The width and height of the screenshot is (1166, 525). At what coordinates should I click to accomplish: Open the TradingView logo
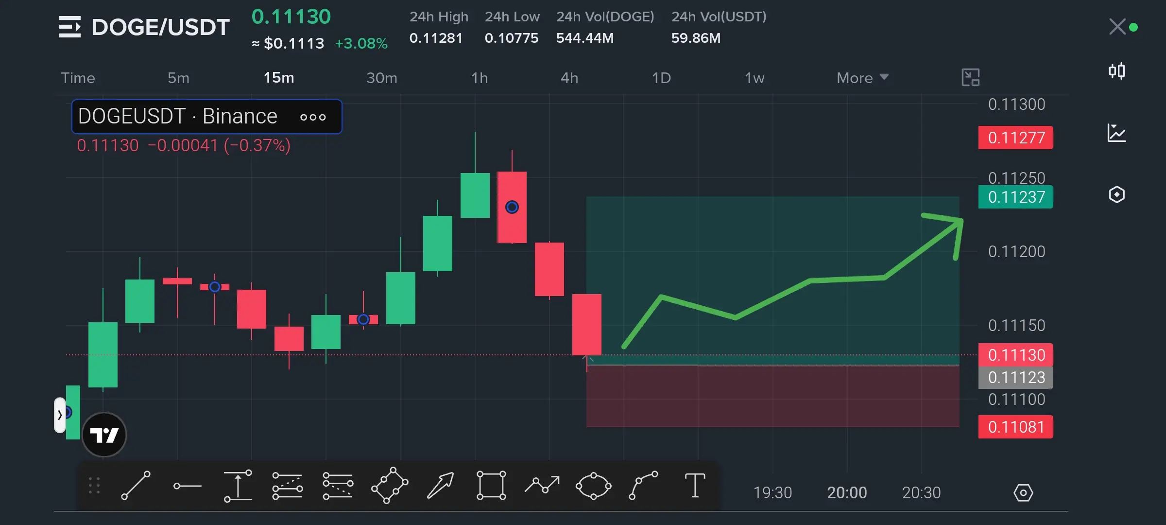pos(104,435)
